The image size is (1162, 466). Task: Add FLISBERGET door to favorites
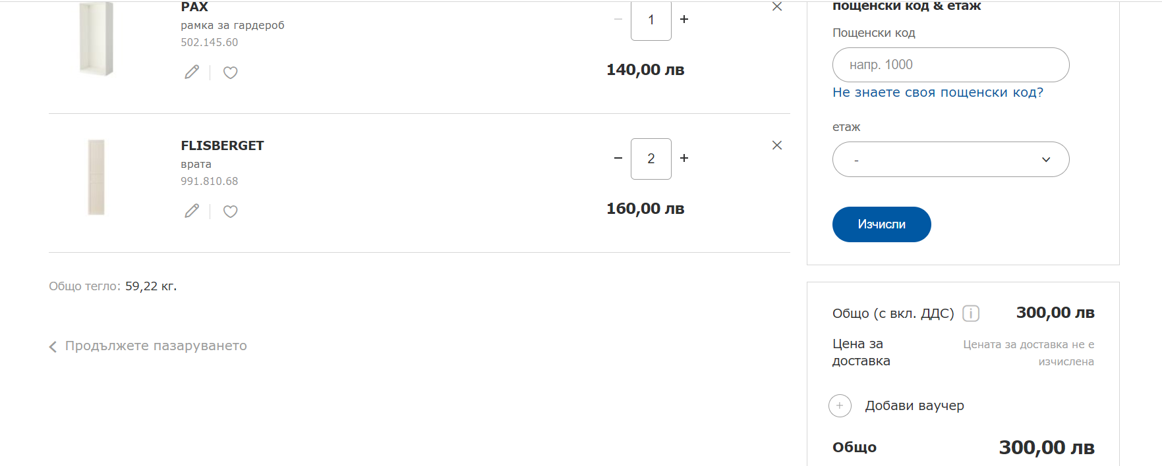(230, 211)
